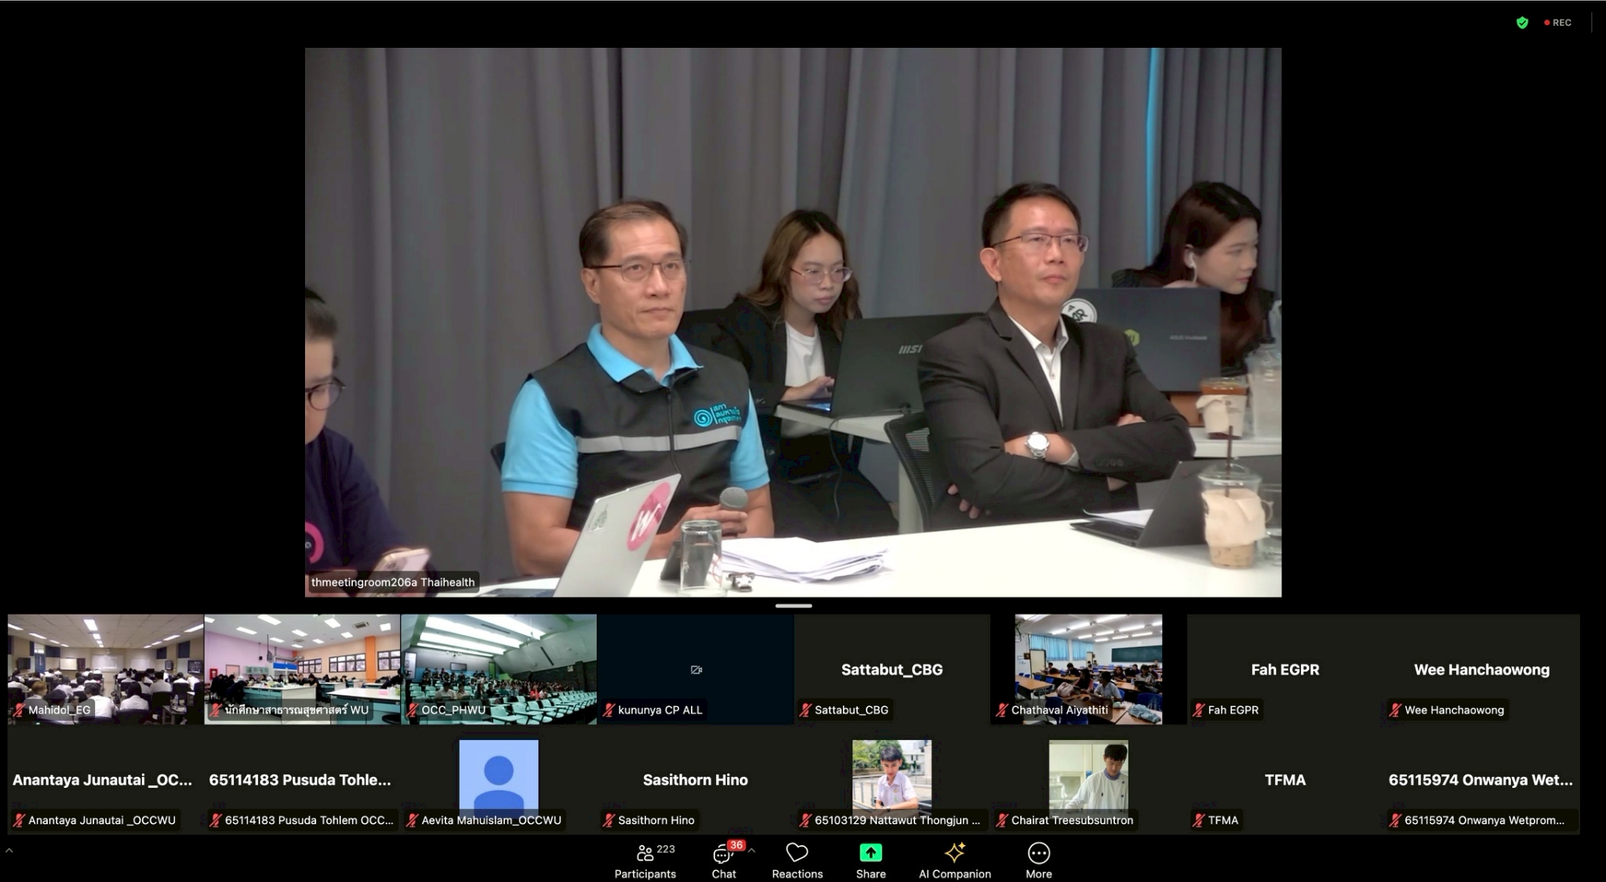Click the muted mic icon on Sasithorn Hino tile
This screenshot has height=882, width=1606.
(x=609, y=820)
